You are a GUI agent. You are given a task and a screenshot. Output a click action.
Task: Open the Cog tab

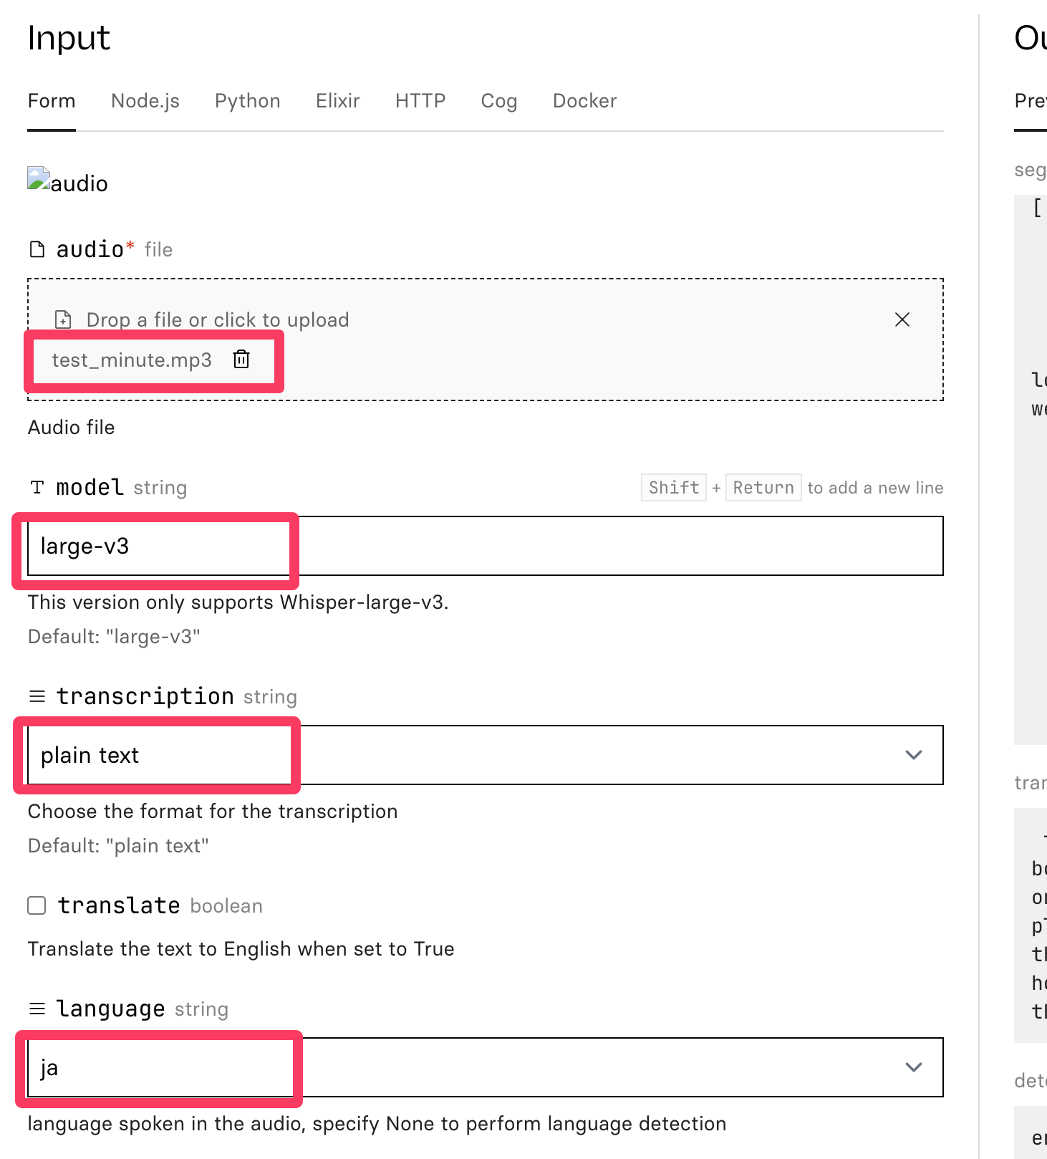(498, 101)
